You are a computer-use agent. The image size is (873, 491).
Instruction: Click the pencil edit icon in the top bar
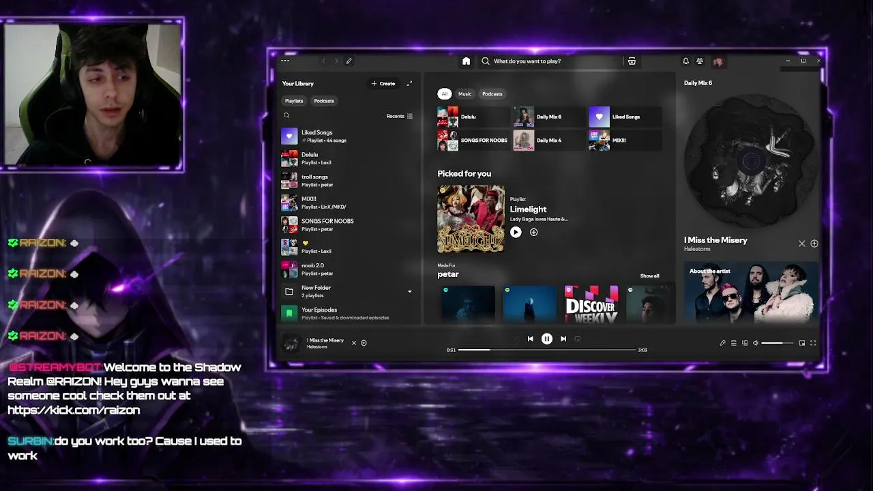pos(349,61)
